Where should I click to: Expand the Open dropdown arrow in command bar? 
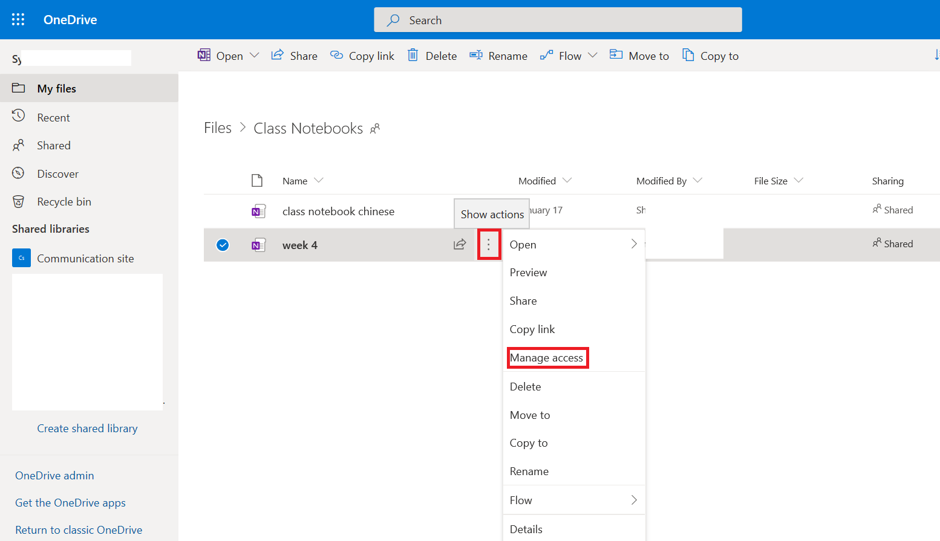tap(255, 55)
